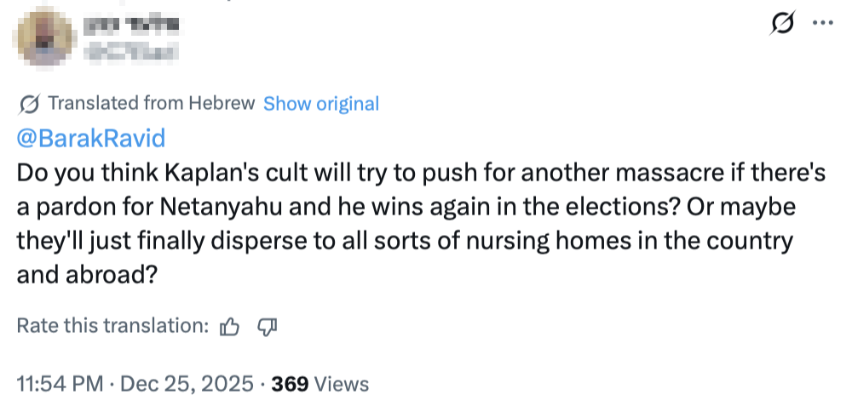Click the 11:54 PM post time

tap(62, 384)
